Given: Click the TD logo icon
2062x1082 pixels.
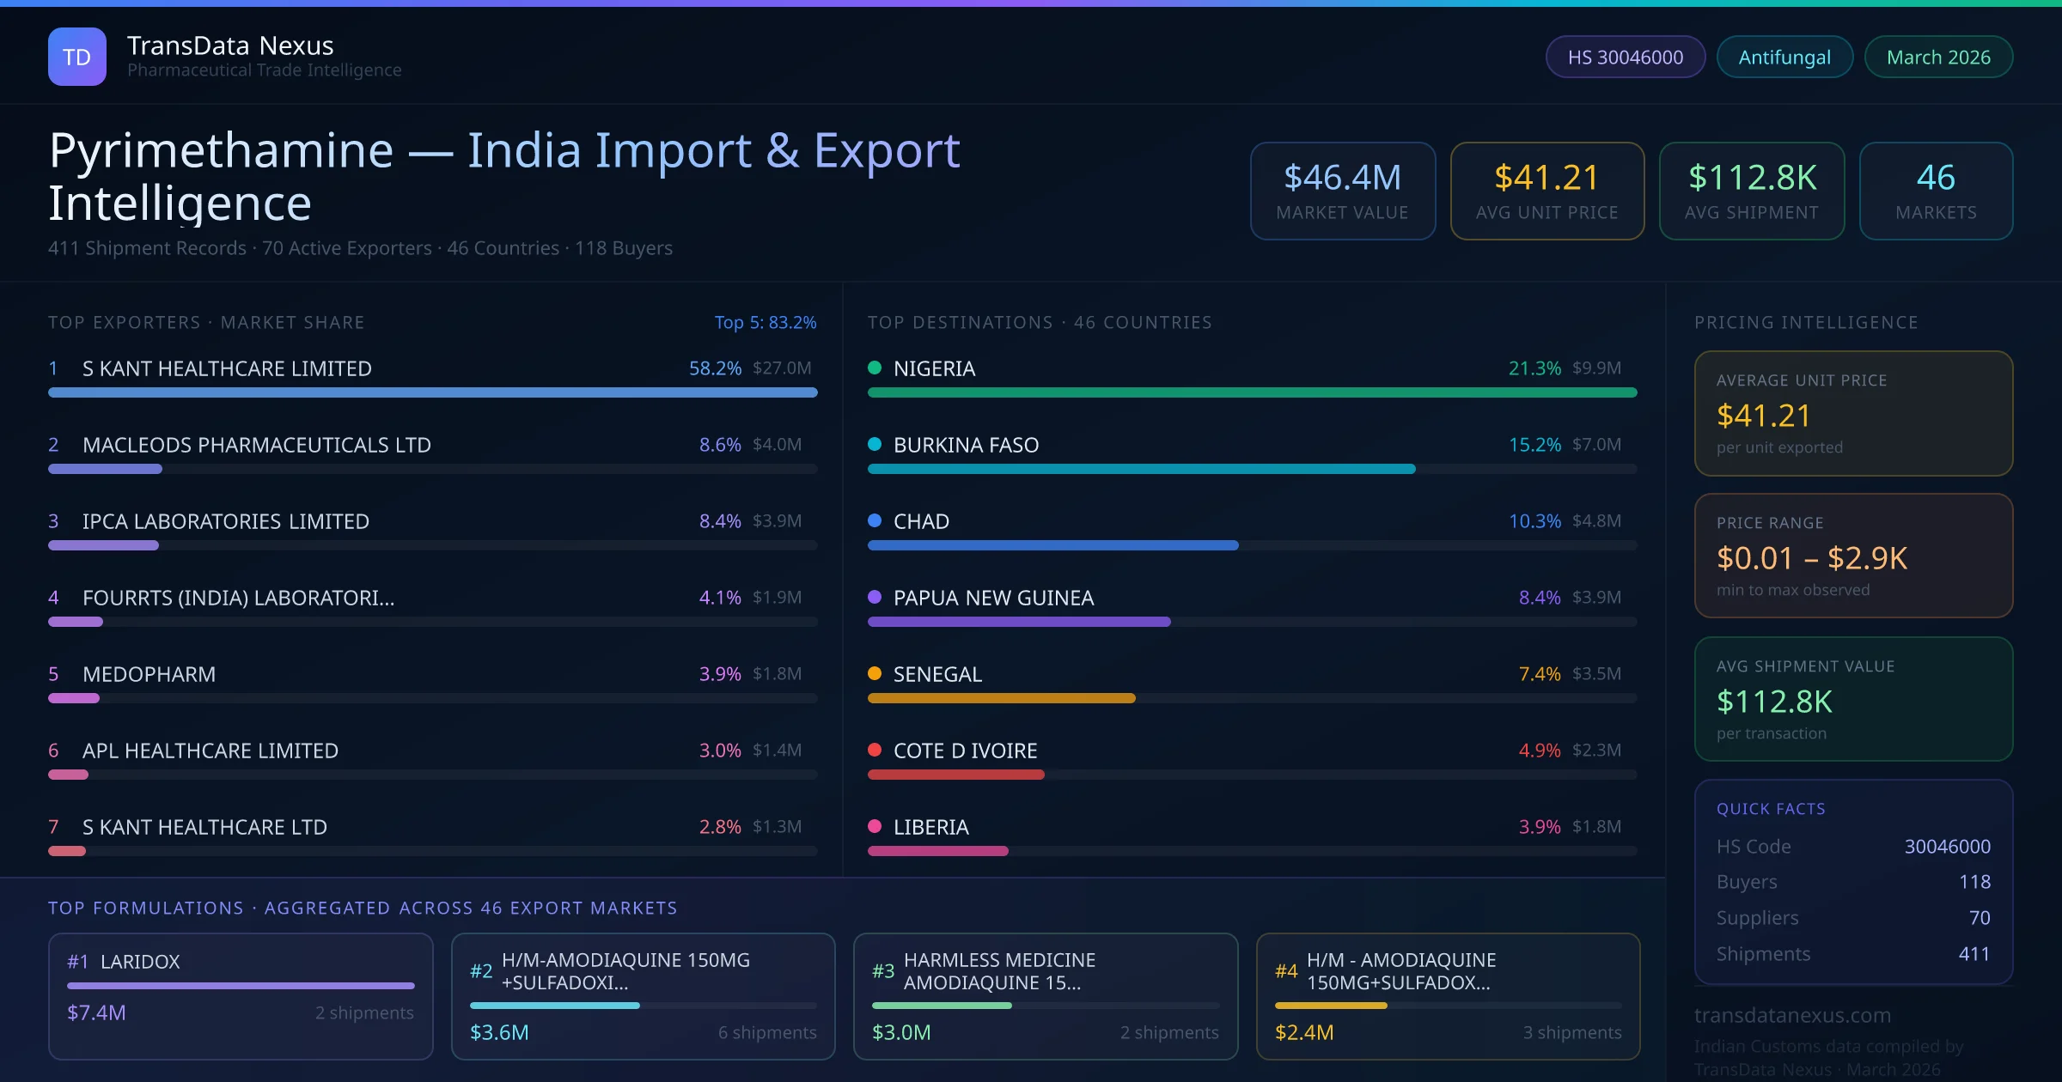Looking at the screenshot, I should [x=77, y=57].
